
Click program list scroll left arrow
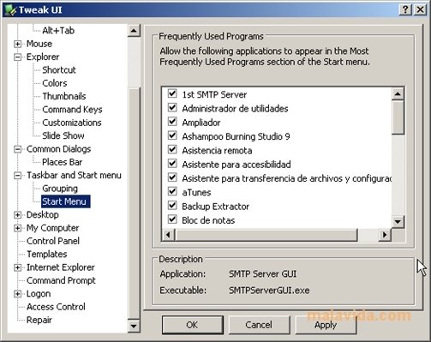coord(168,235)
